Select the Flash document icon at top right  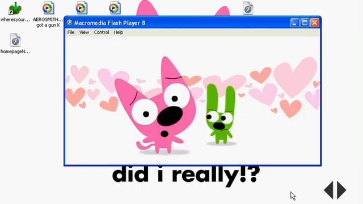248,8
